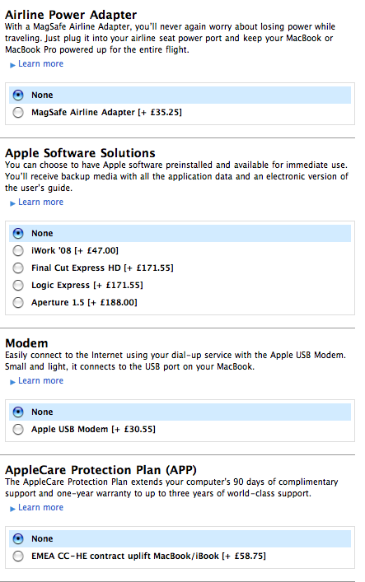Open Learn more under Modem
This screenshot has width=365, height=582.
click(40, 381)
